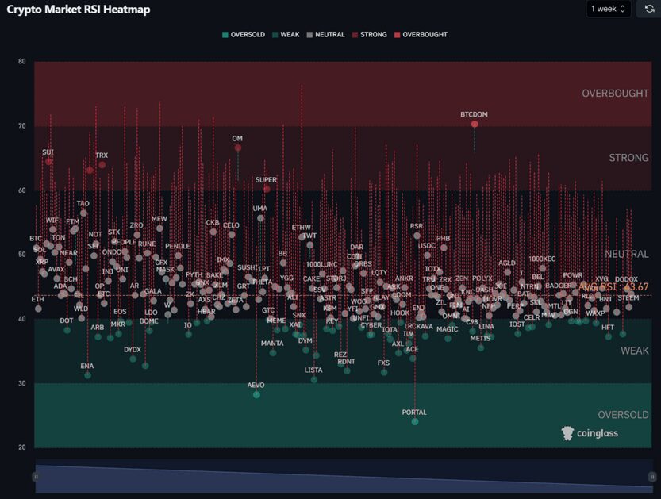Hide the NEUTRAL legend series
The image size is (661, 499).
click(325, 35)
